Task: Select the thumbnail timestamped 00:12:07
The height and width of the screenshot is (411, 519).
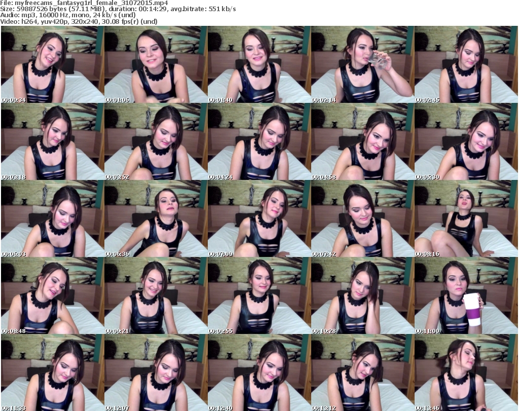Action: (156, 372)
